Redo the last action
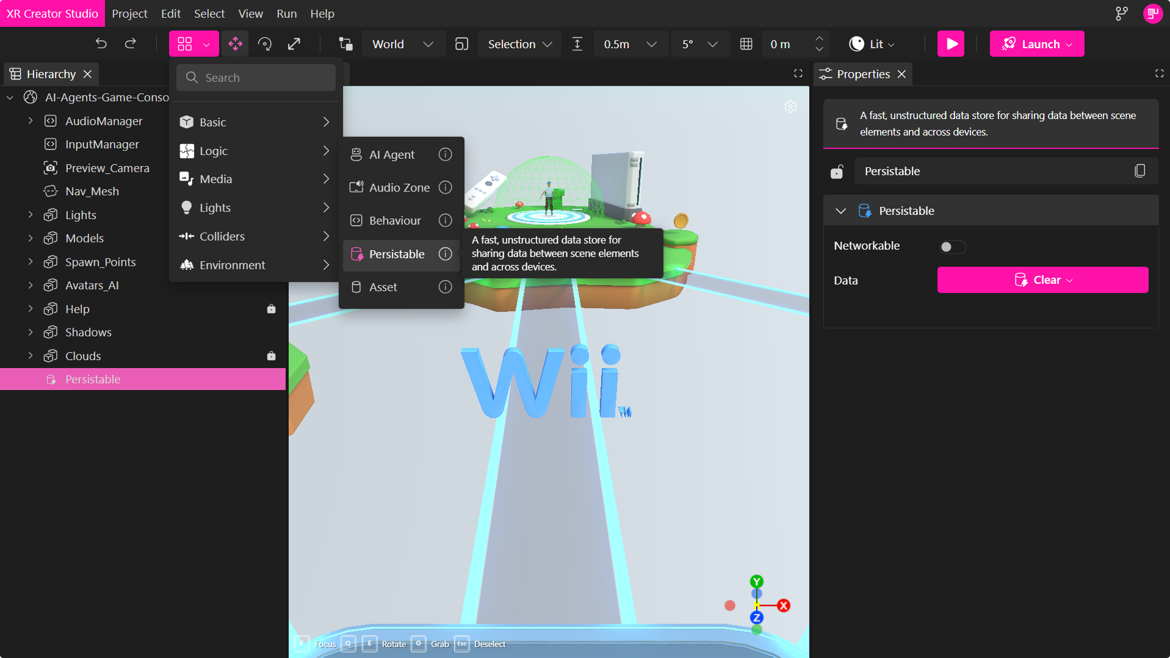 click(131, 44)
